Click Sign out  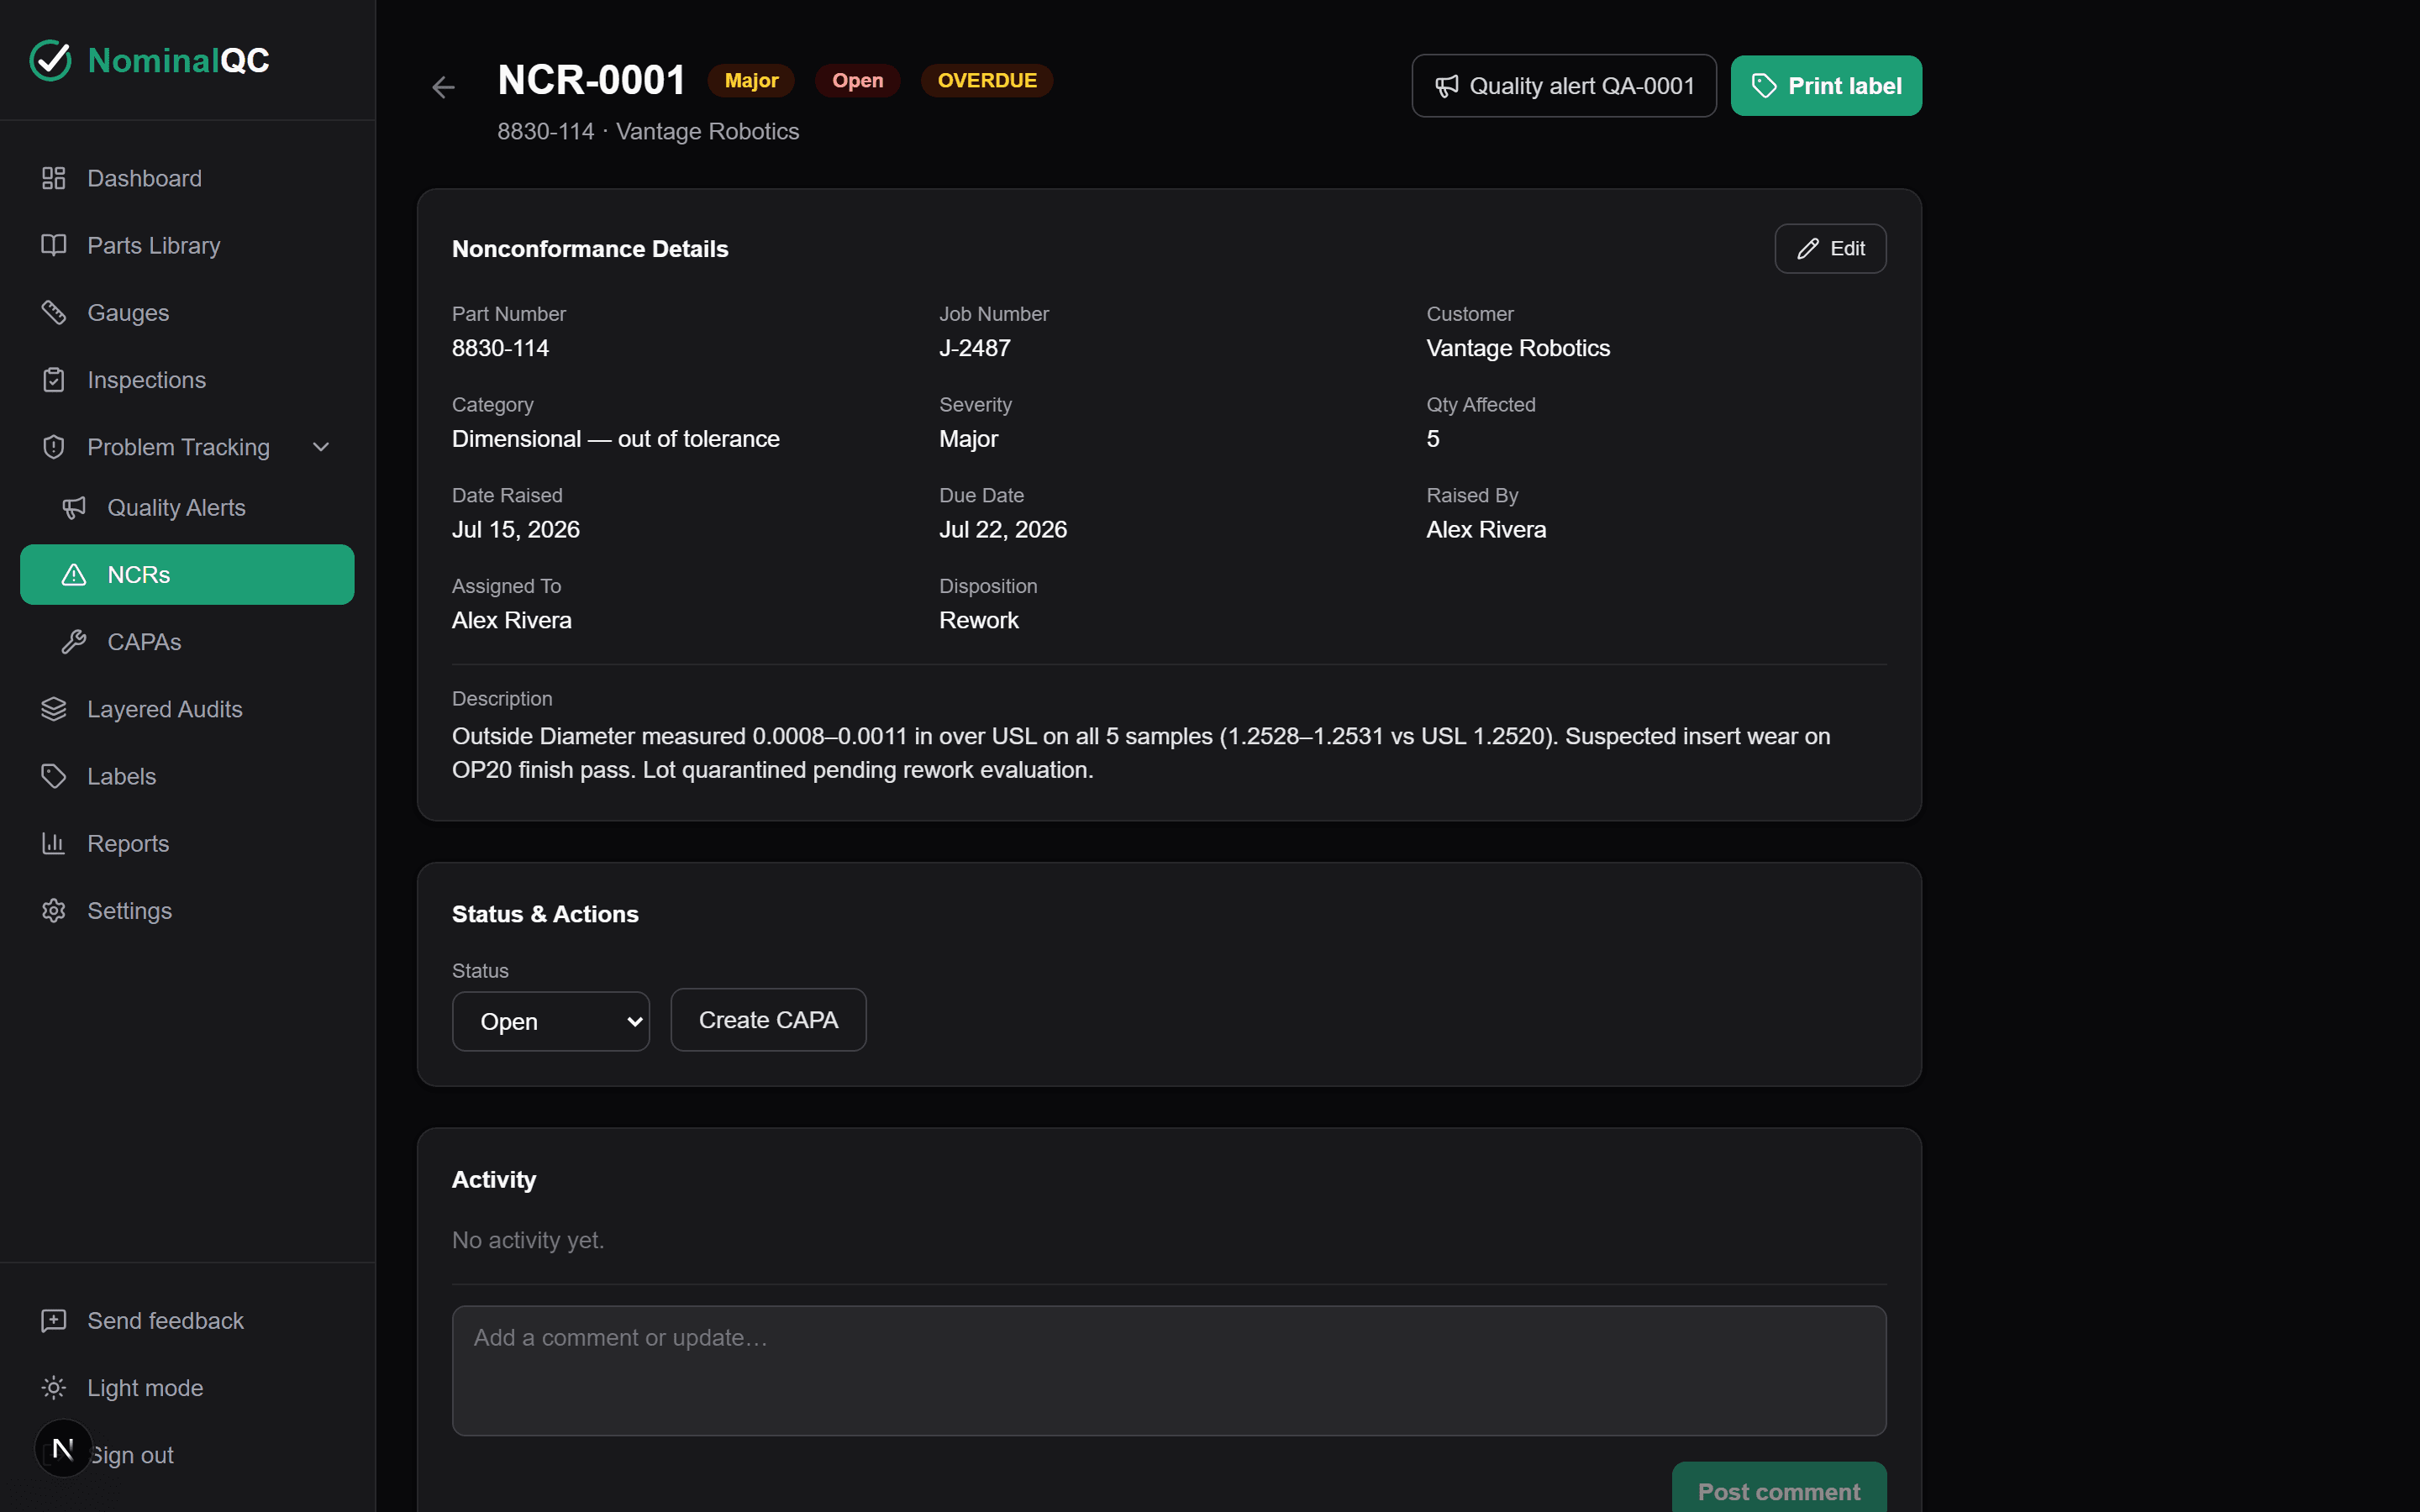click(x=187, y=1455)
